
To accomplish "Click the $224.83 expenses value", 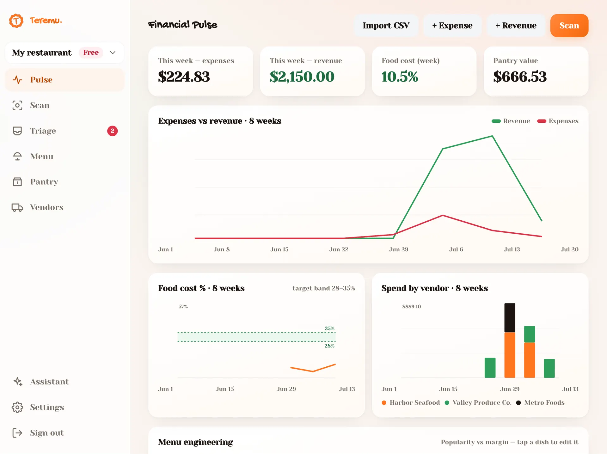I will [184, 77].
